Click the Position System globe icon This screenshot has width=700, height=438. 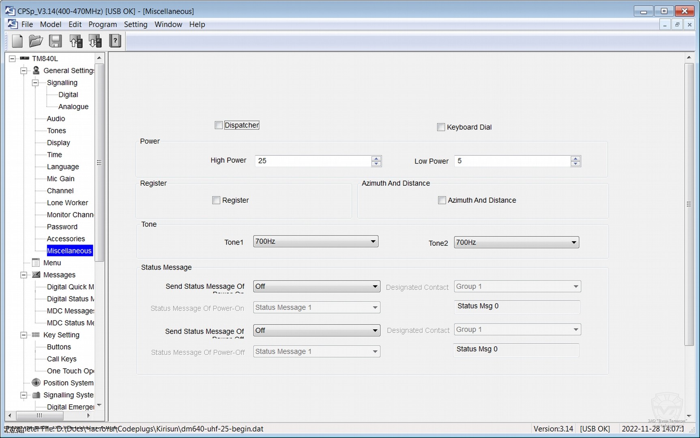point(36,382)
